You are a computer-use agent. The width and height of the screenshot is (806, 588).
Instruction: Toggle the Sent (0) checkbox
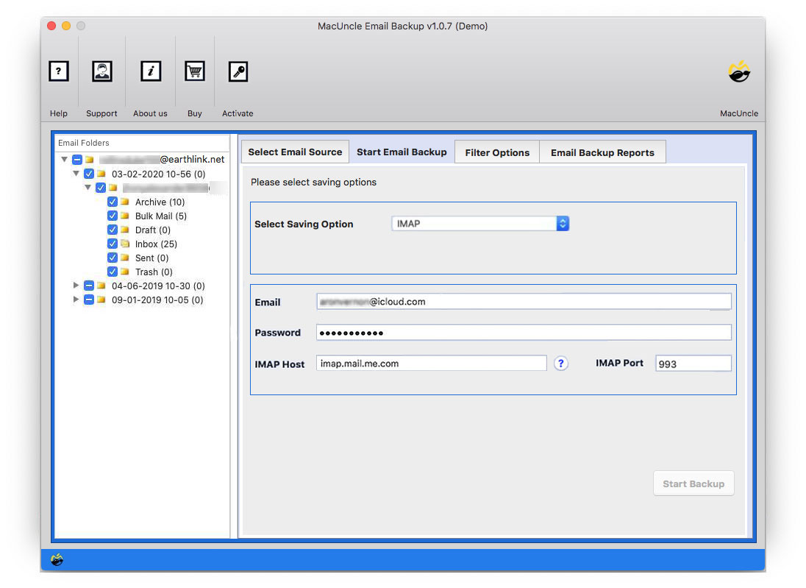point(112,258)
